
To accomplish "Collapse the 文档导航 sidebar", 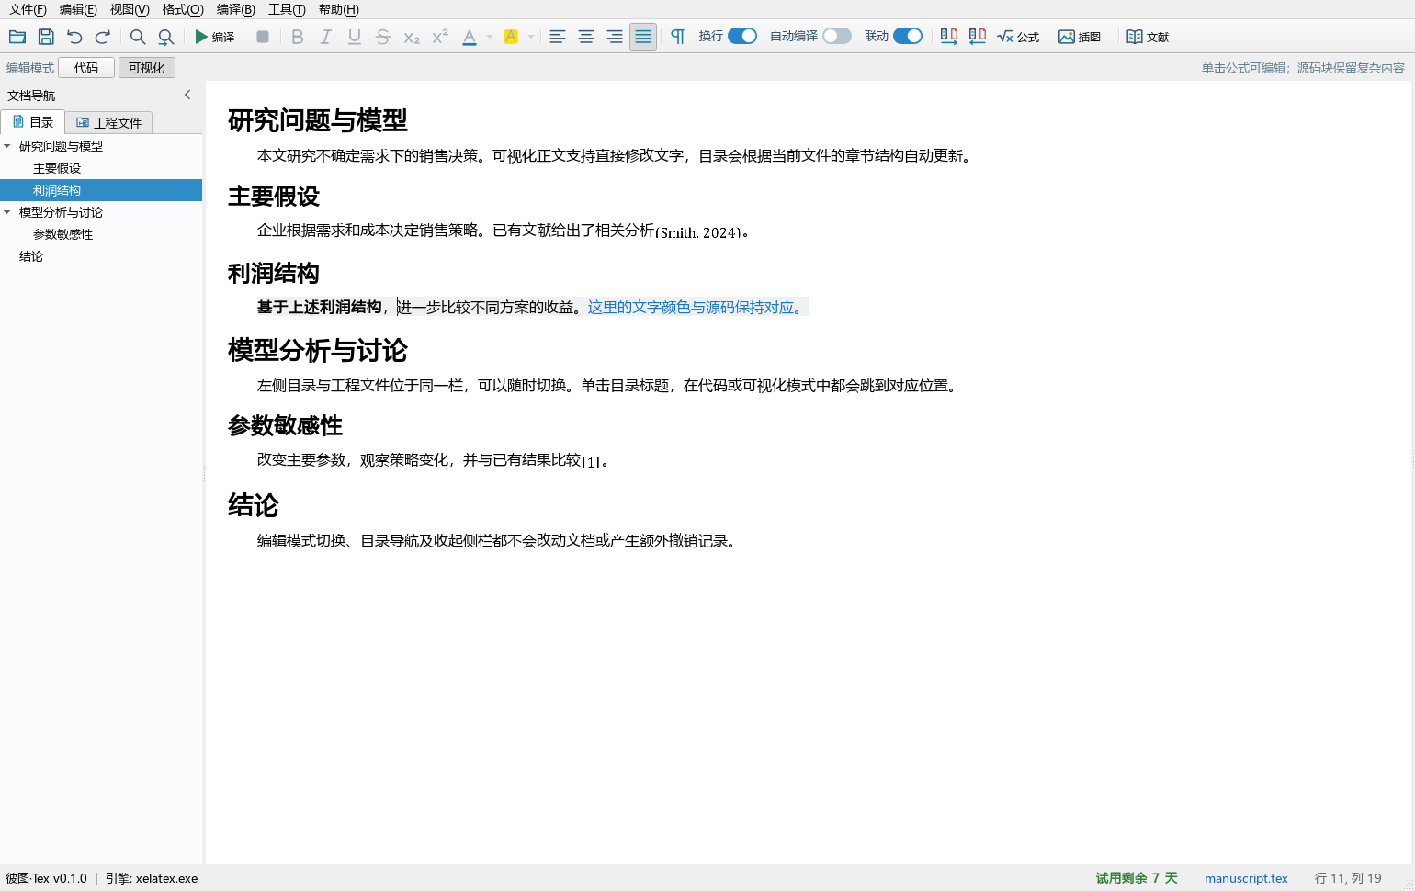I will 187,95.
